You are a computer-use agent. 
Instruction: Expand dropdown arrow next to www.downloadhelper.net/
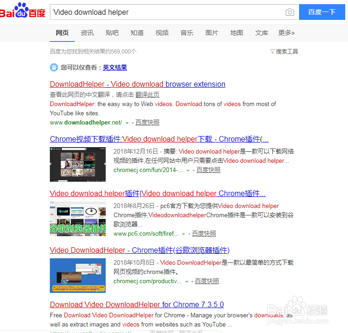127,123
